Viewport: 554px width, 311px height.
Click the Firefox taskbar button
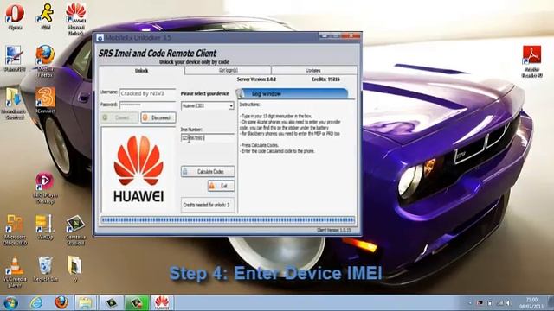[61, 303]
